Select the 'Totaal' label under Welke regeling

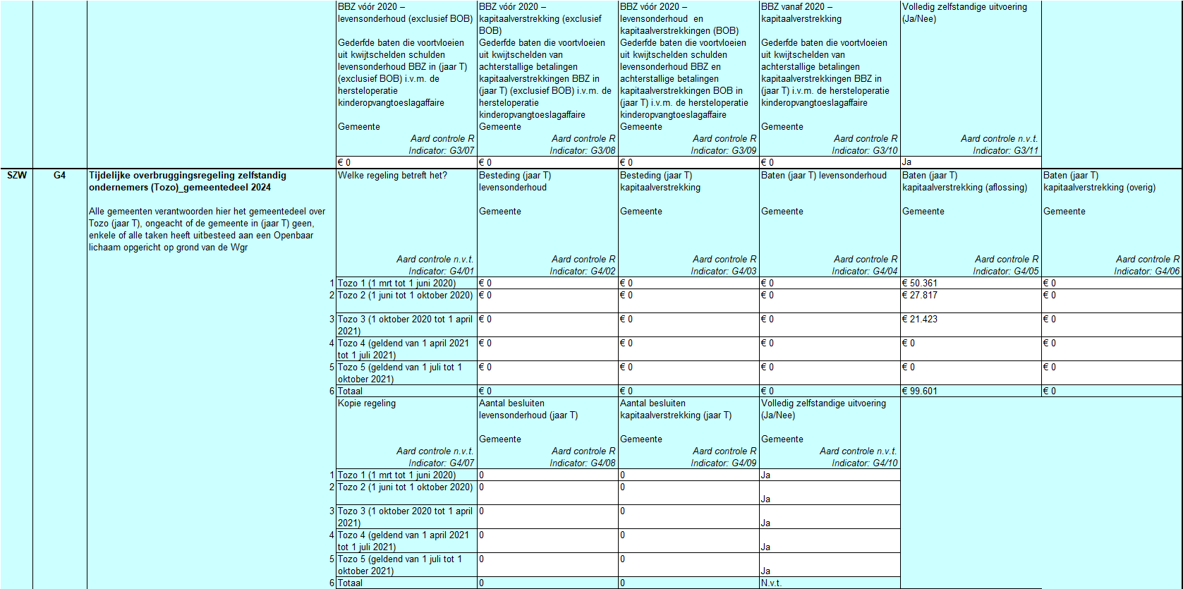(x=406, y=391)
